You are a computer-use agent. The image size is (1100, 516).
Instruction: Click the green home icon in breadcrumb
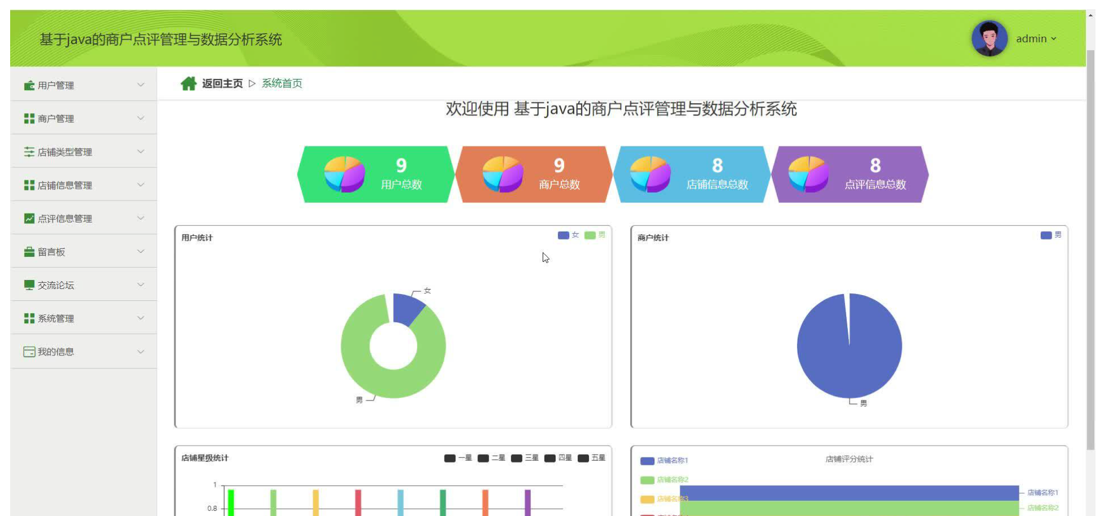[x=188, y=83]
